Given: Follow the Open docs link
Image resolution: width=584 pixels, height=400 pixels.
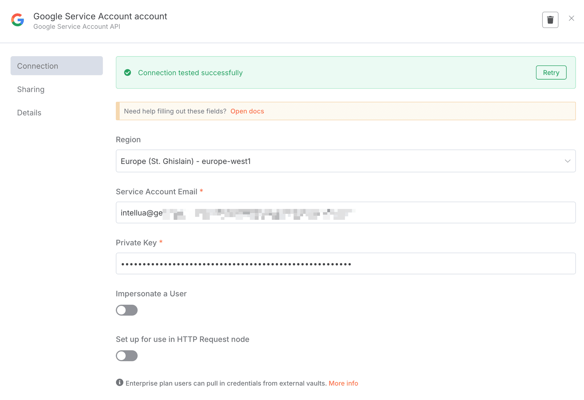Looking at the screenshot, I should click(247, 111).
